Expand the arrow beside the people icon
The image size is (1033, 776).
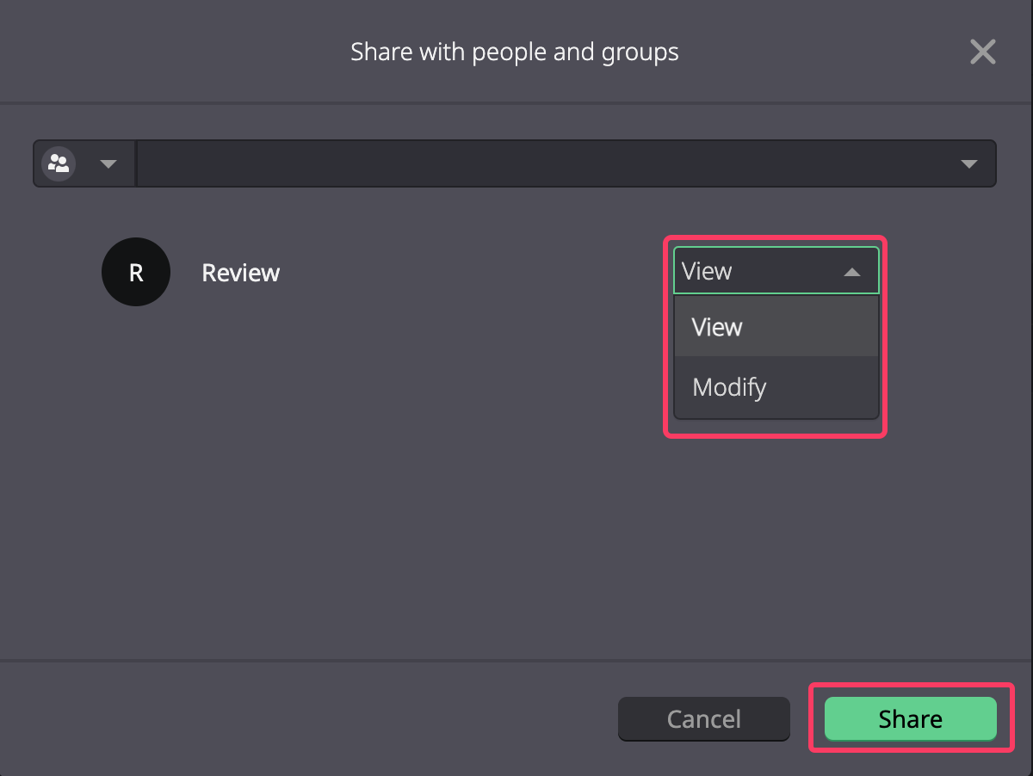pyautogui.click(x=108, y=164)
